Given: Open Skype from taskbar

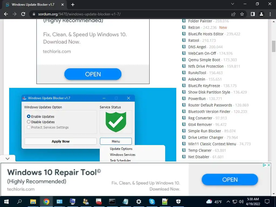Looking at the screenshot, I should coord(152,202).
